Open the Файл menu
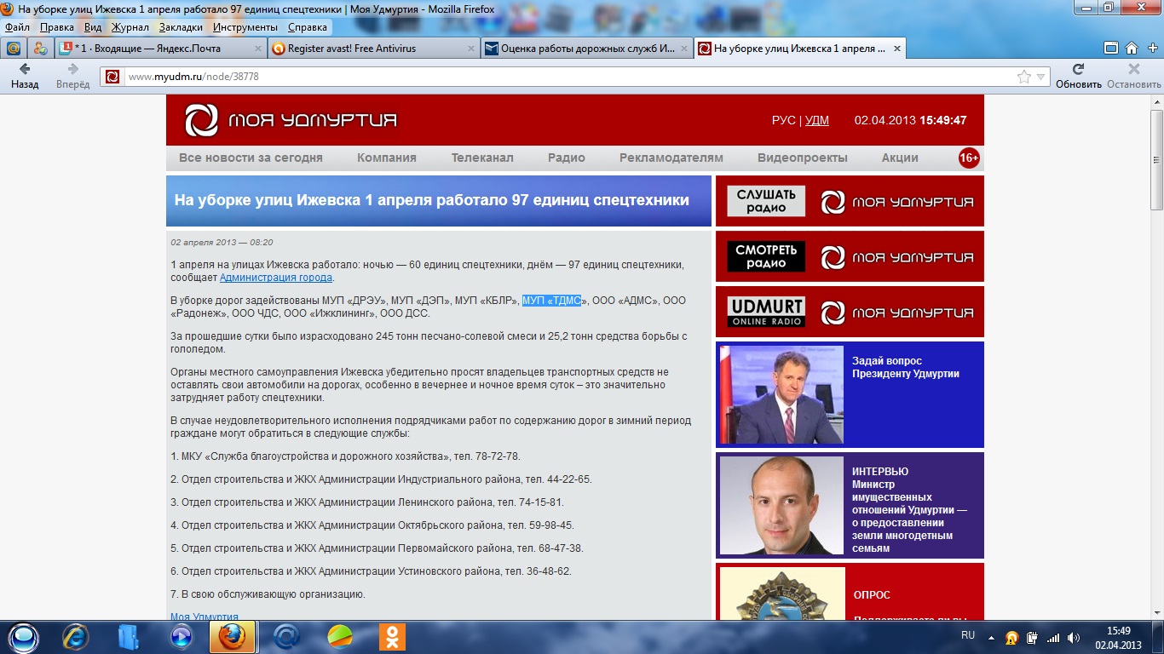This screenshot has height=654, width=1164. (x=17, y=27)
